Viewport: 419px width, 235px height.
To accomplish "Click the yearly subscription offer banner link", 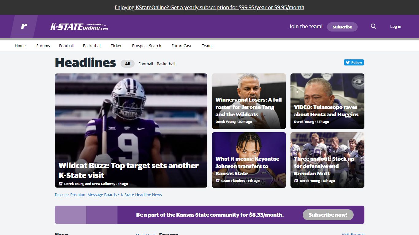I will [209, 7].
